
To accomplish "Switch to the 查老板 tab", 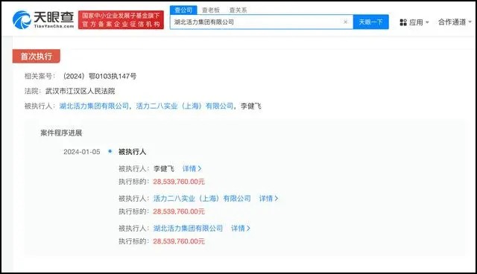I will [x=210, y=10].
